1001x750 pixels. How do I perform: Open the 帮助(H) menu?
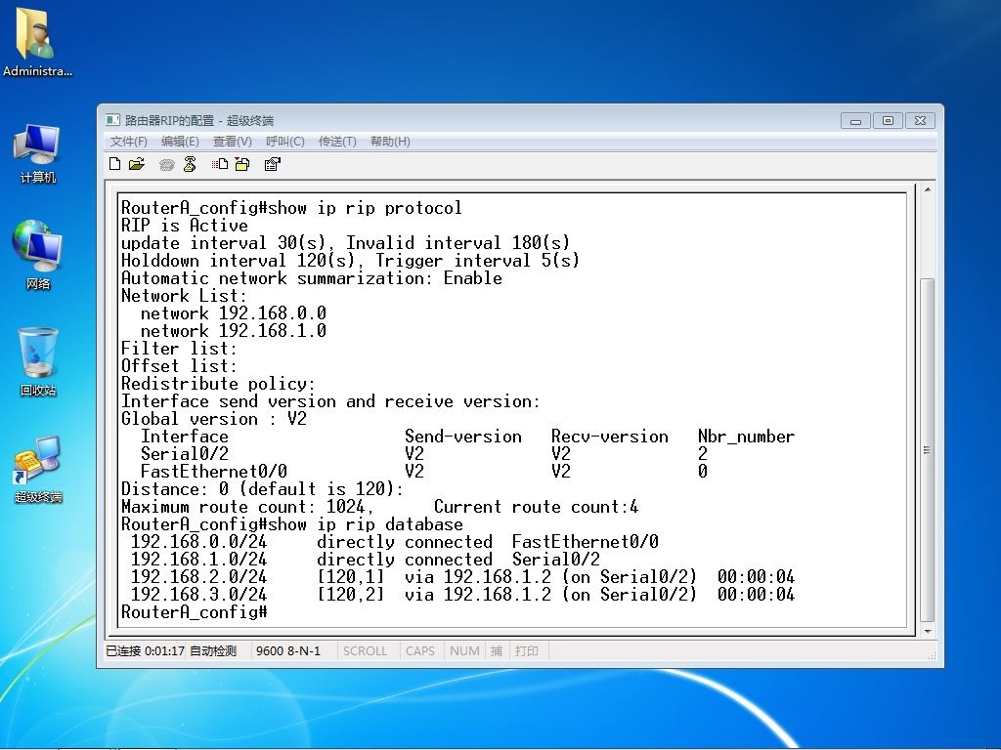(390, 141)
